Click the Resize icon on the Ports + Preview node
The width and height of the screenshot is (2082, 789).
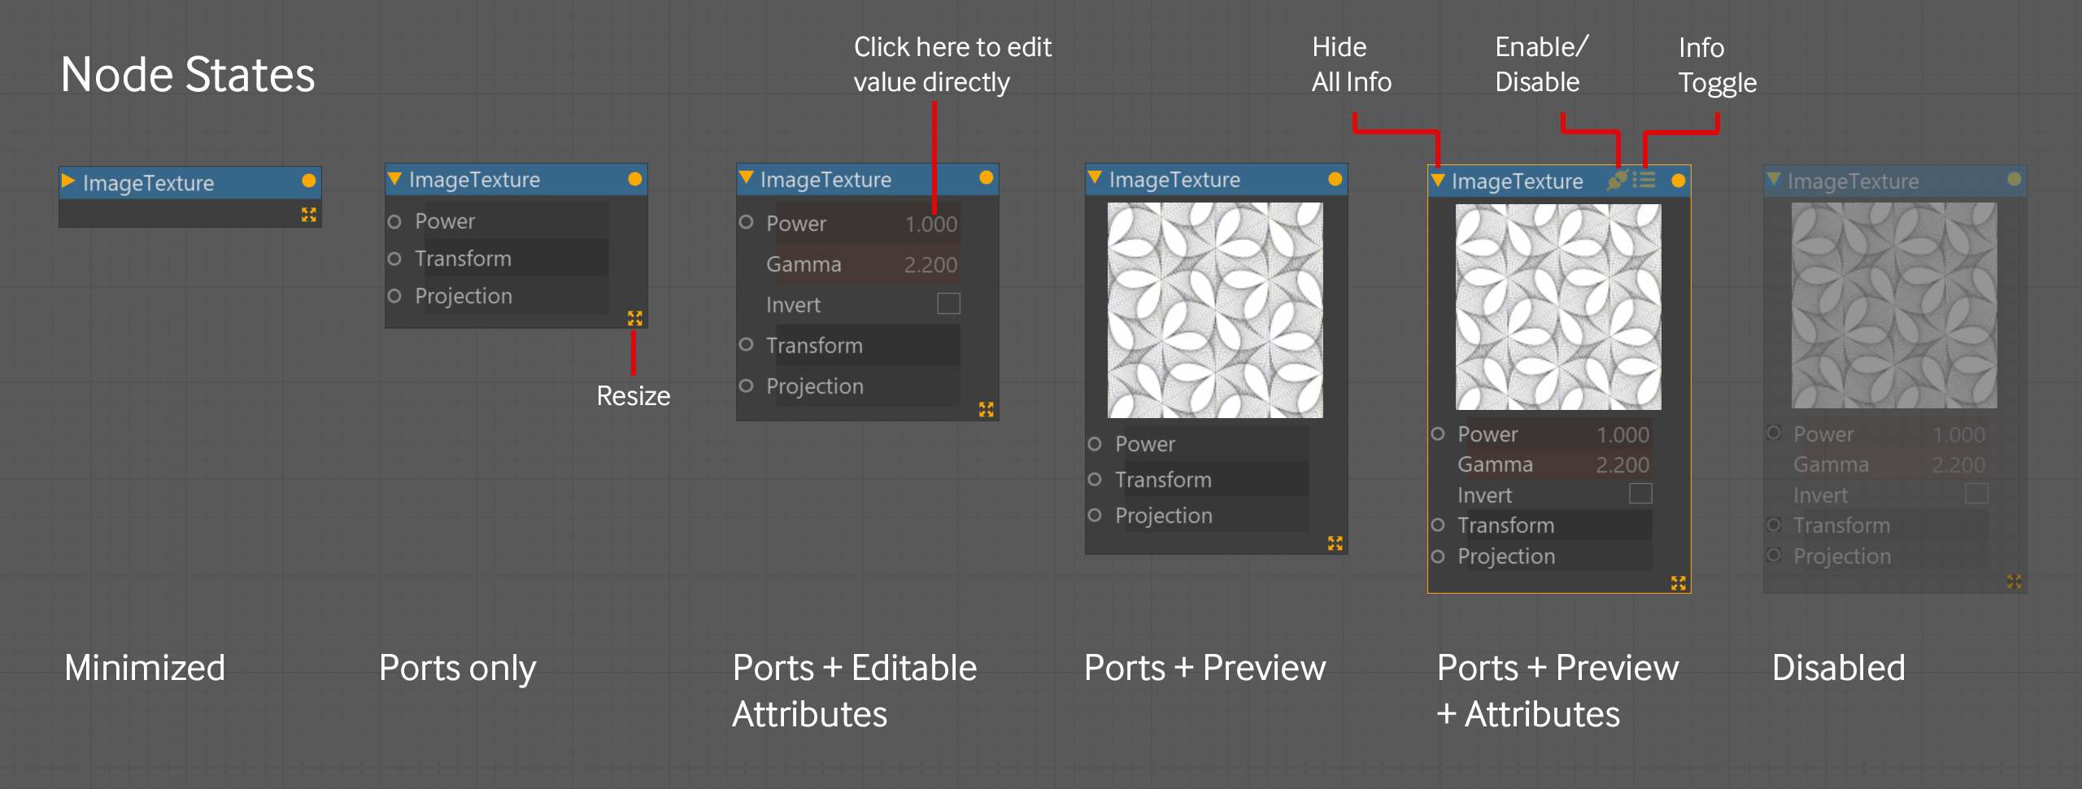coord(1335,543)
